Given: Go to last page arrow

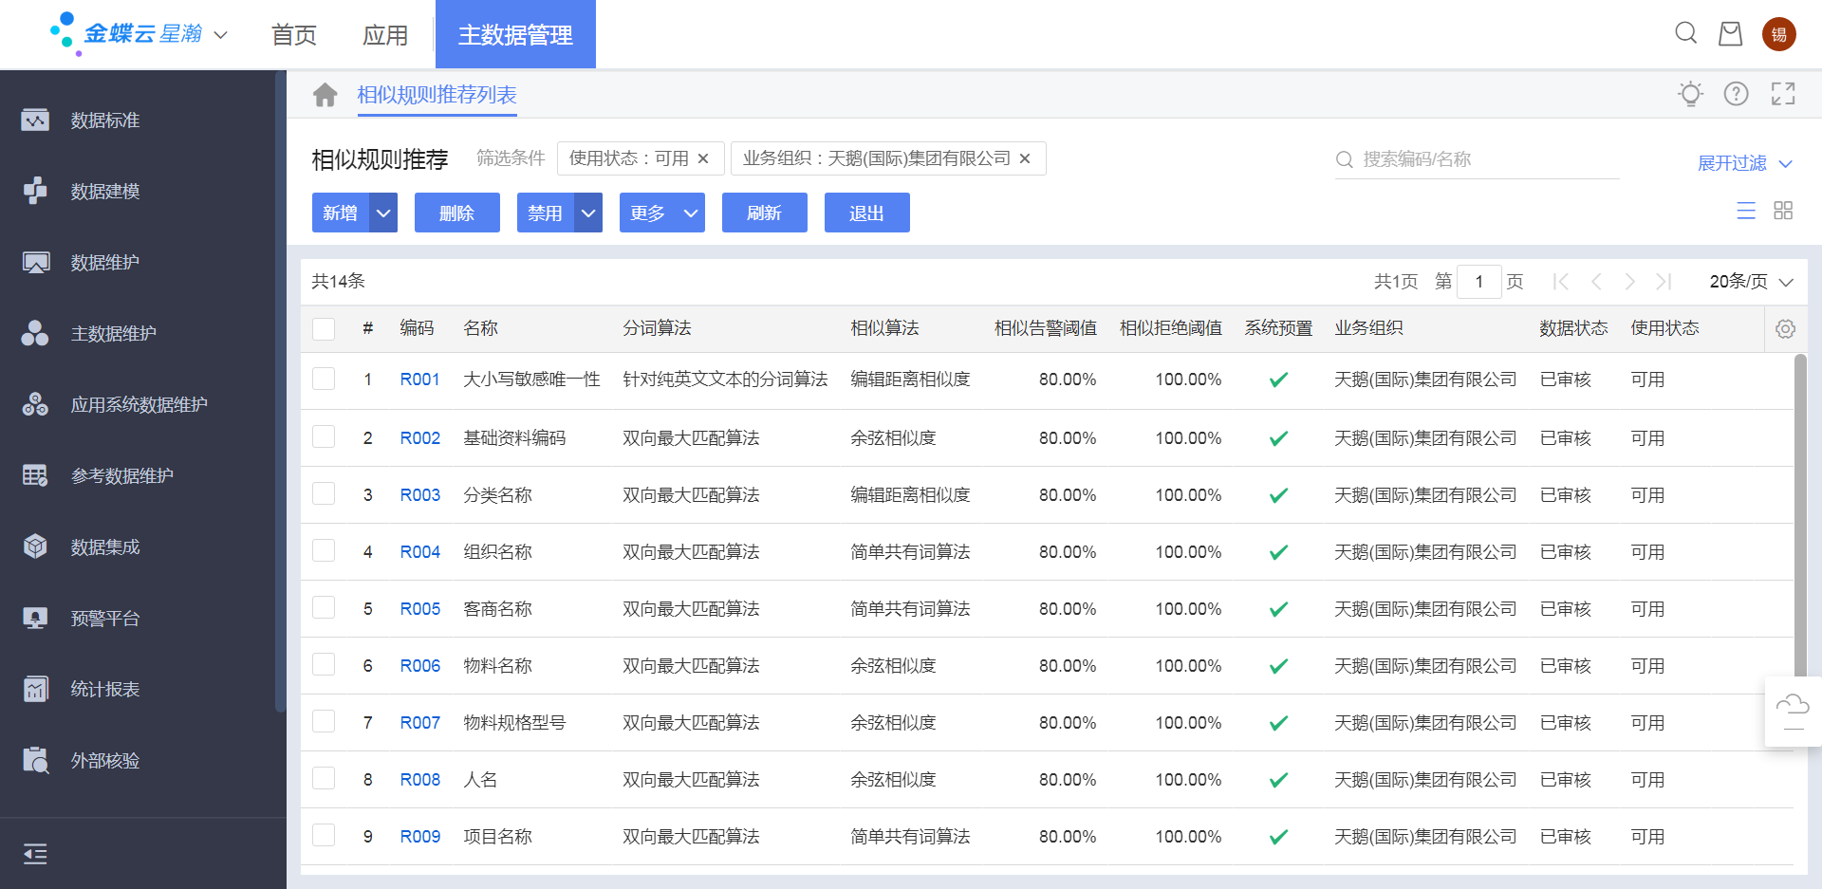Looking at the screenshot, I should [x=1664, y=282].
